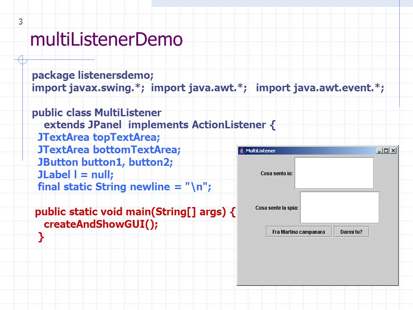
Task: Click the 'JButton button1, button2;' line
Action: (105, 162)
